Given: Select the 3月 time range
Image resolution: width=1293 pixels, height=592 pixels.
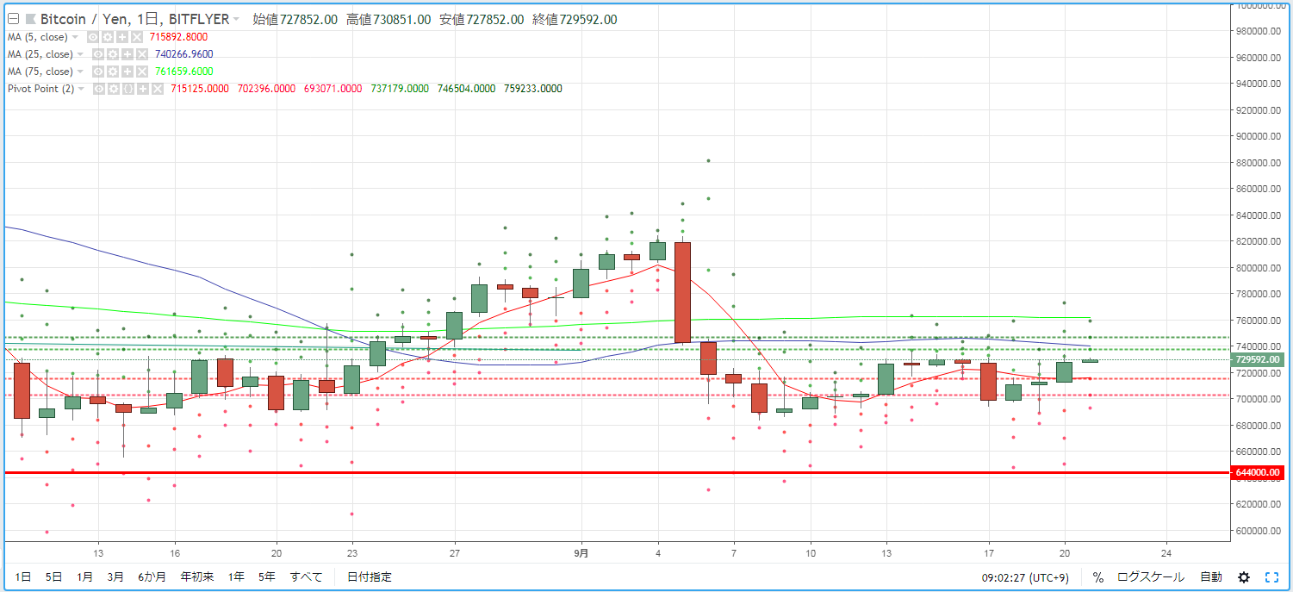Looking at the screenshot, I should pos(115,577).
